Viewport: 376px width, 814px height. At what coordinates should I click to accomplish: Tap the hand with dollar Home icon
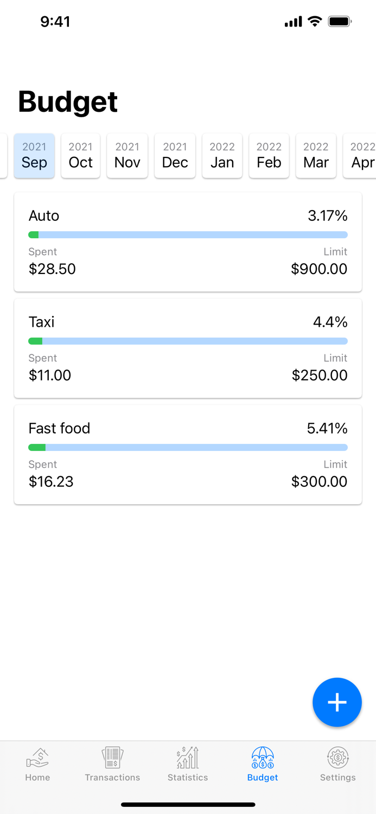click(37, 756)
